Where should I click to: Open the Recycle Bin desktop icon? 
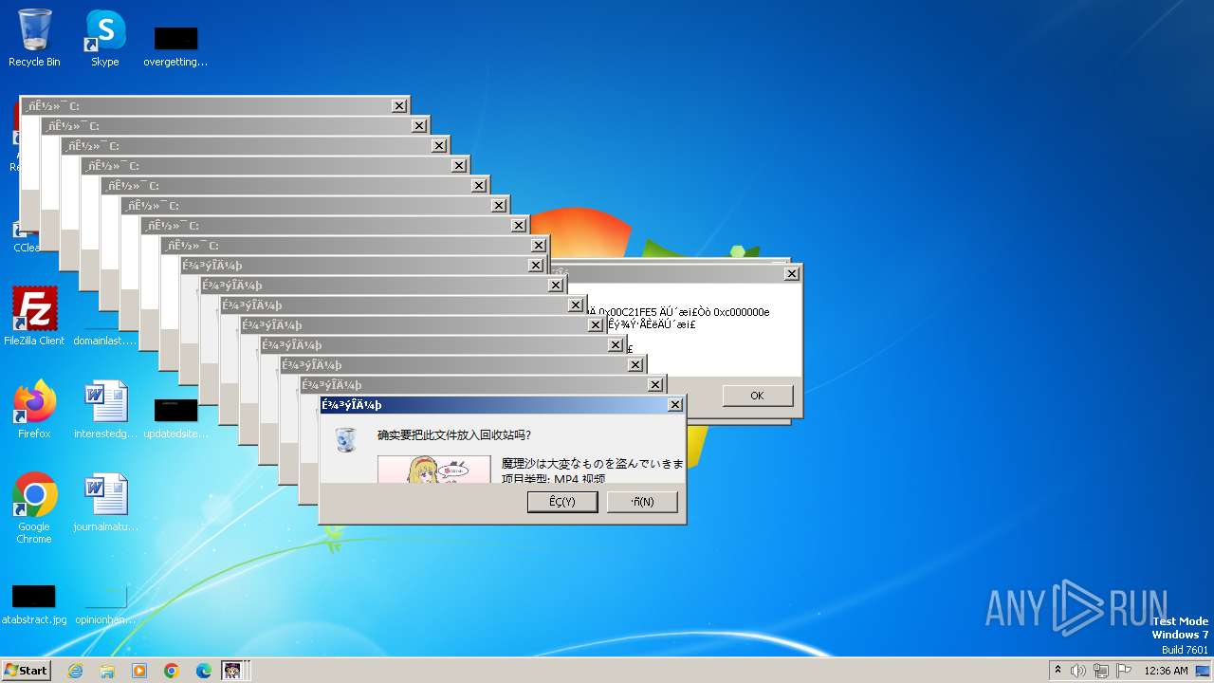coord(34,38)
